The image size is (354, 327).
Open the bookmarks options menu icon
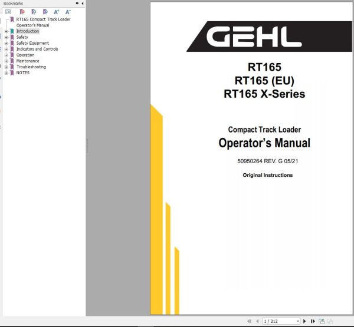(x=8, y=12)
